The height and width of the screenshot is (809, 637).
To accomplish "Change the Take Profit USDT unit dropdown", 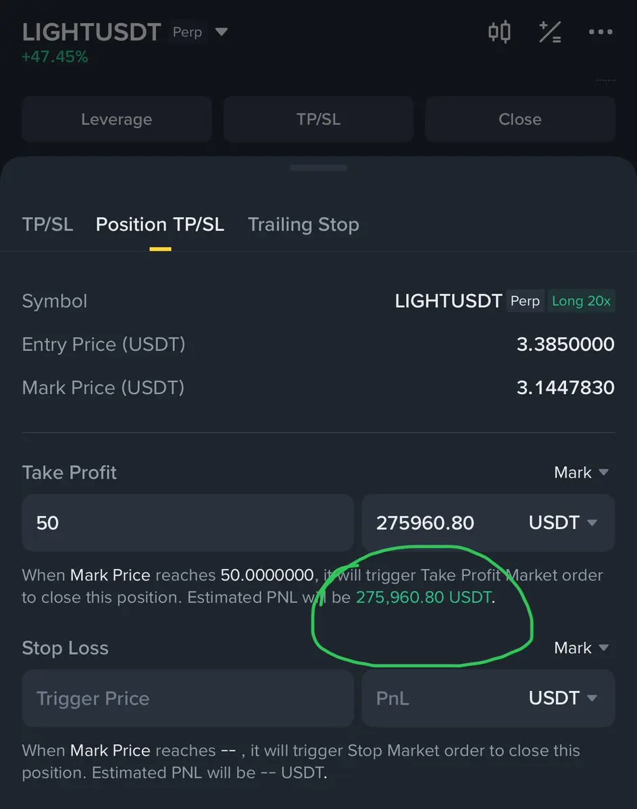I will pos(563,523).
